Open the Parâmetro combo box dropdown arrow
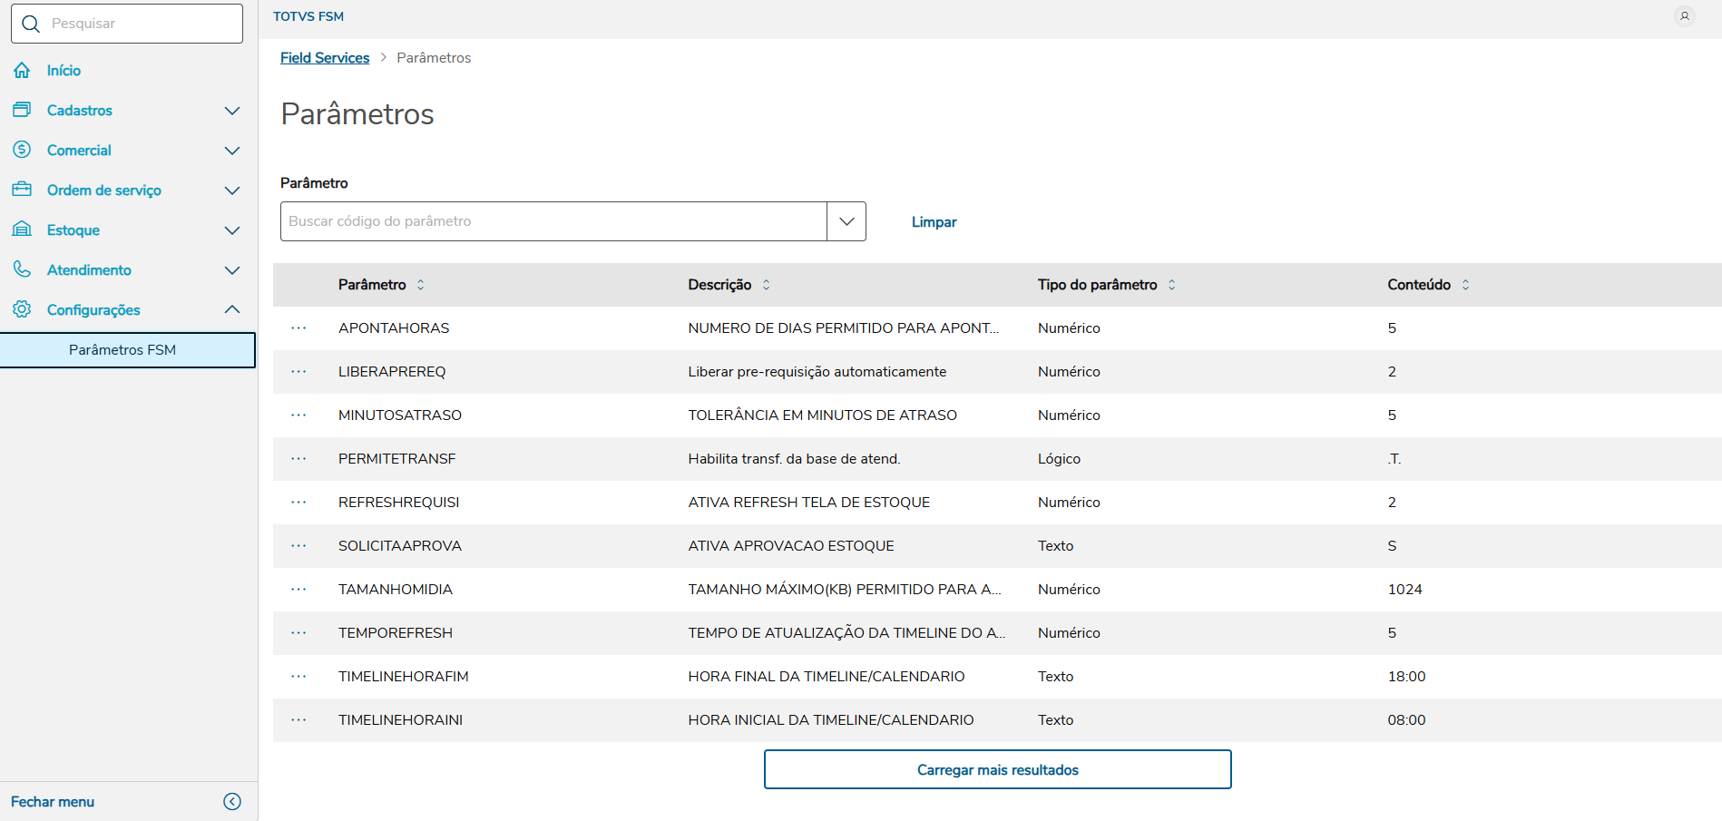 tap(846, 221)
